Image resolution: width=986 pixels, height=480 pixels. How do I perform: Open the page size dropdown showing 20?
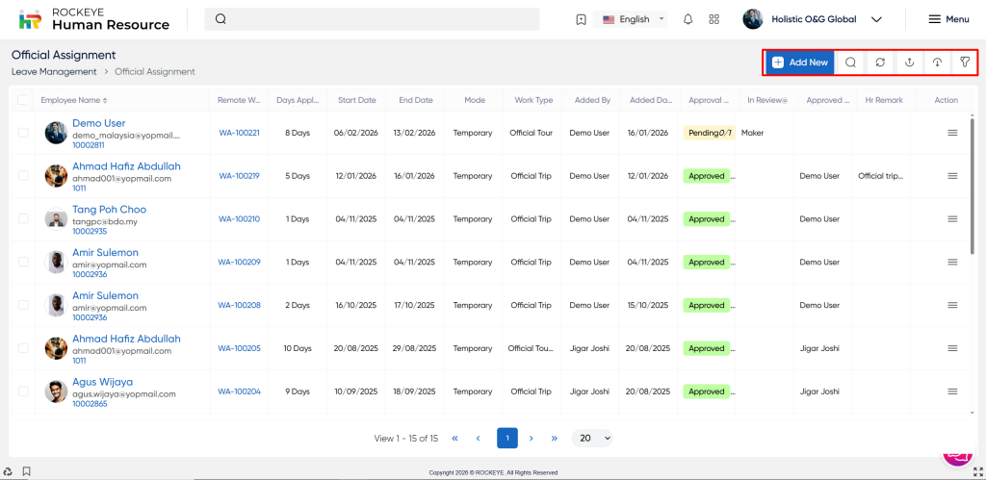tap(592, 438)
